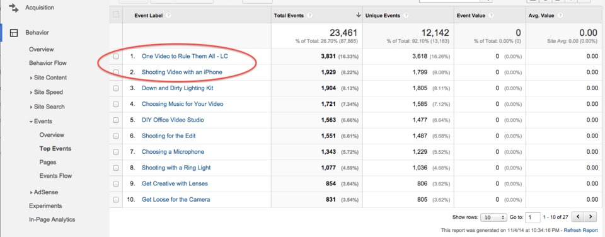
Task: Click the 12,142 unique events total
Action: click(x=435, y=33)
